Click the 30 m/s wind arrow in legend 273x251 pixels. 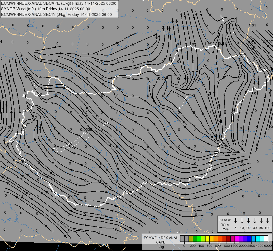coord(255,221)
